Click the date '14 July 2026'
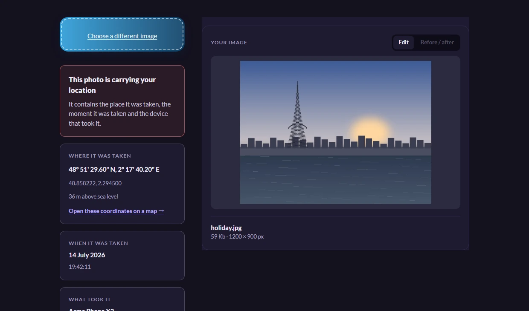This screenshot has width=529, height=311. point(87,255)
